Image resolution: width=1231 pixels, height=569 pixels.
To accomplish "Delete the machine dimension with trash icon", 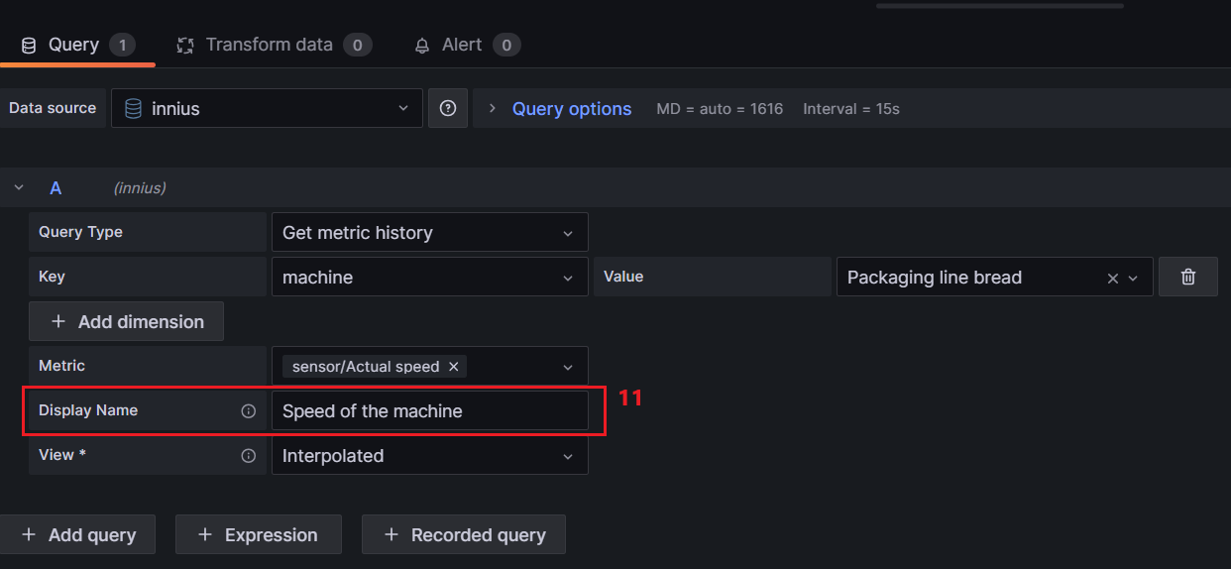I will [1188, 277].
